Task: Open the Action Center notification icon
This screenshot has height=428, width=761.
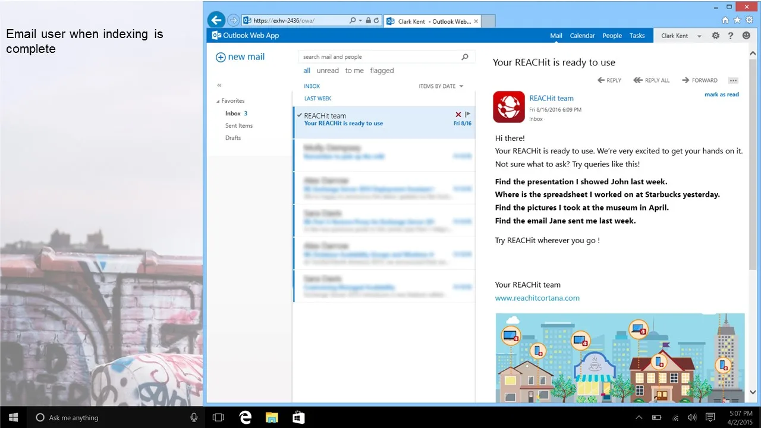Action: pos(710,417)
